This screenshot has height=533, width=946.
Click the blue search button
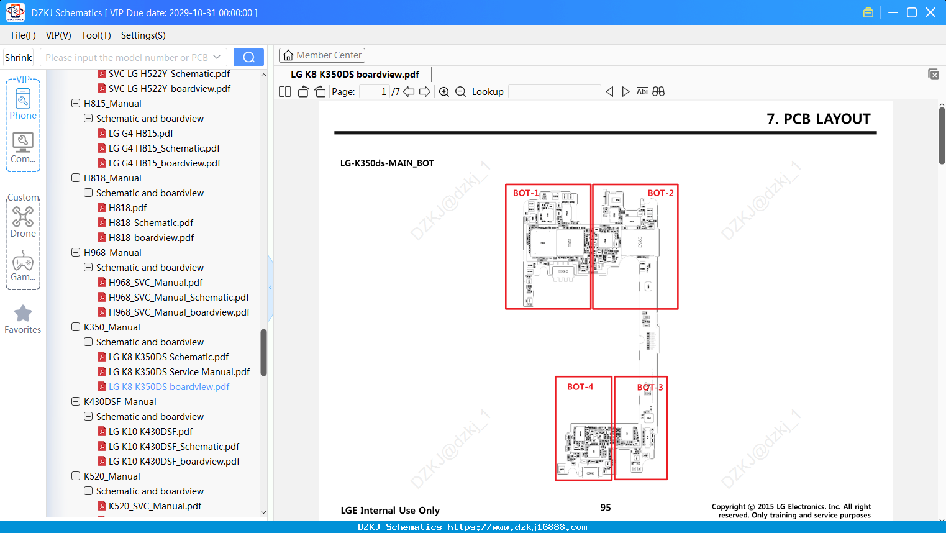[x=248, y=57]
